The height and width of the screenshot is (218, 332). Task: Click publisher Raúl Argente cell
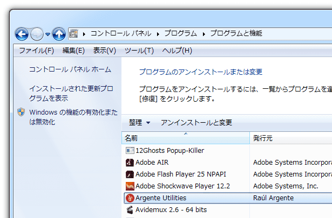coord(273,198)
